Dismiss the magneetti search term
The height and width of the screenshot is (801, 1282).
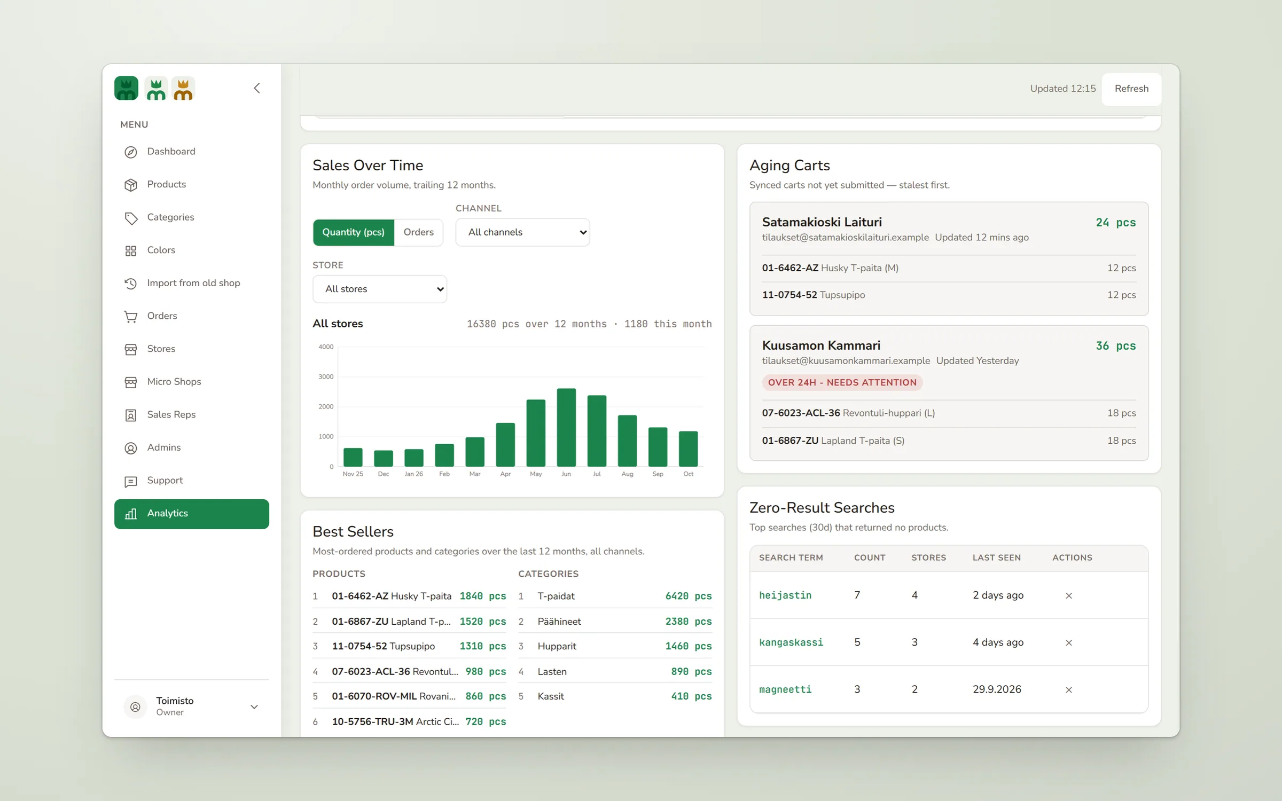1069,689
